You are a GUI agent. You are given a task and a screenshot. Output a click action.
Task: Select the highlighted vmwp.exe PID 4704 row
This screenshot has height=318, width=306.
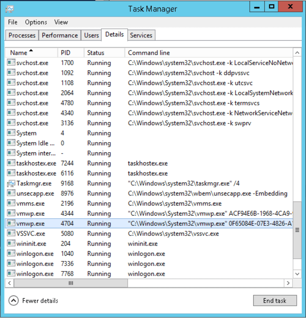149,223
